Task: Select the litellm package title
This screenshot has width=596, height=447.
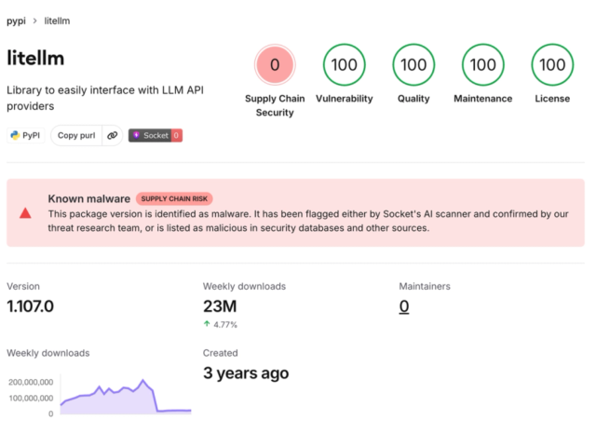Action: coord(35,58)
